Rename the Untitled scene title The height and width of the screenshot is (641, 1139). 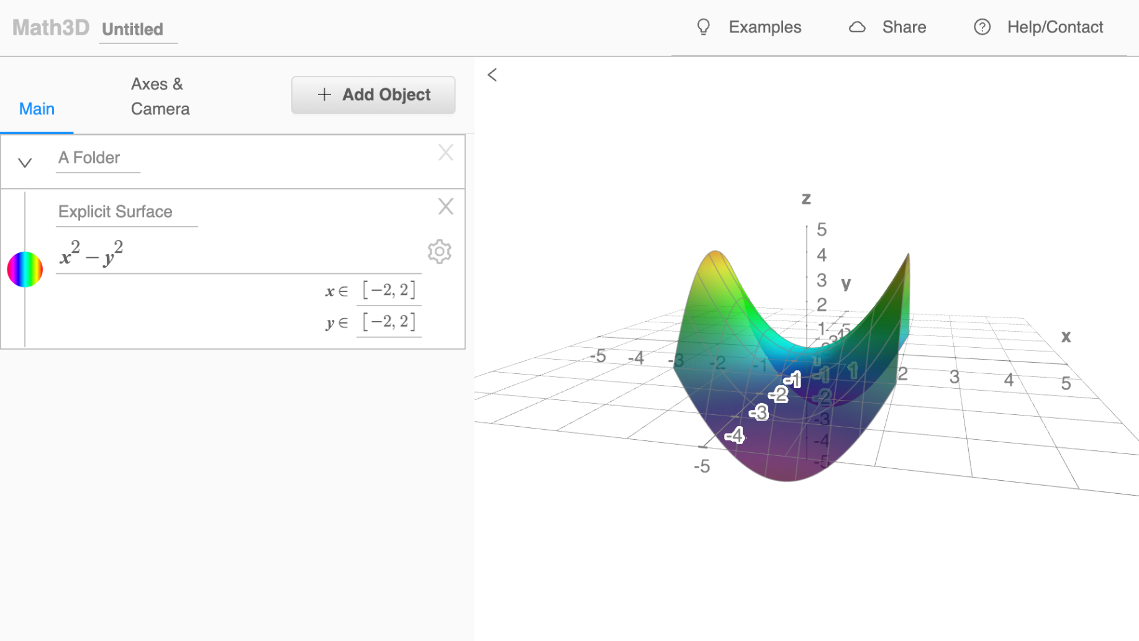(x=132, y=29)
